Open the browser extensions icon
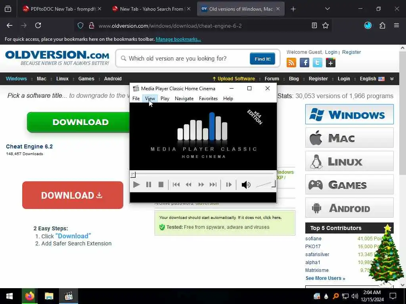Screen dimensions: 406x304 coord(382,25)
